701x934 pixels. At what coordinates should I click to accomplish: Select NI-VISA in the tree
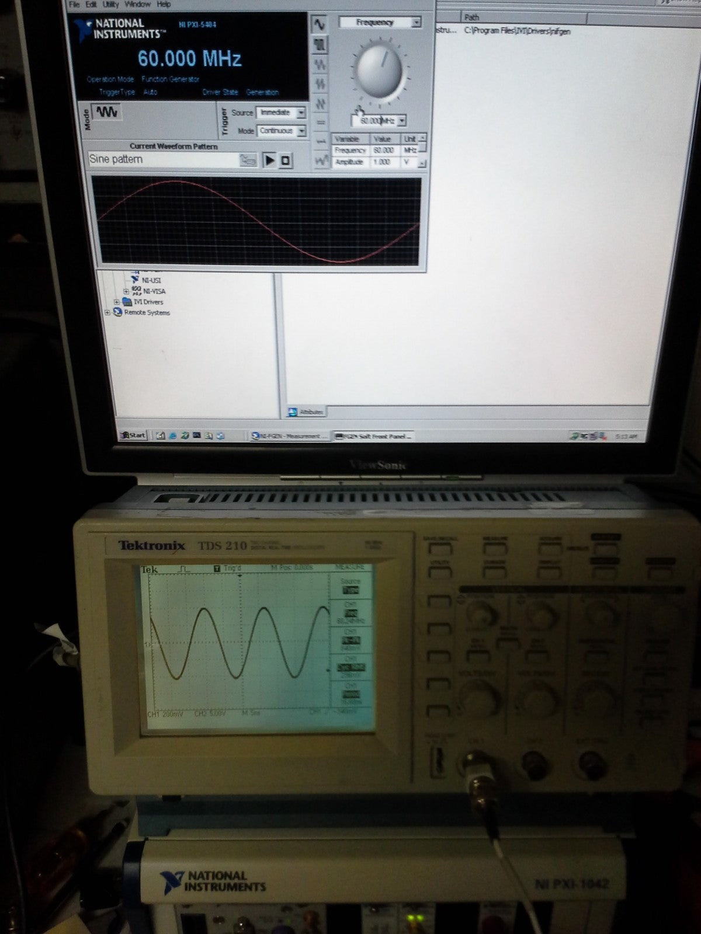click(x=154, y=291)
